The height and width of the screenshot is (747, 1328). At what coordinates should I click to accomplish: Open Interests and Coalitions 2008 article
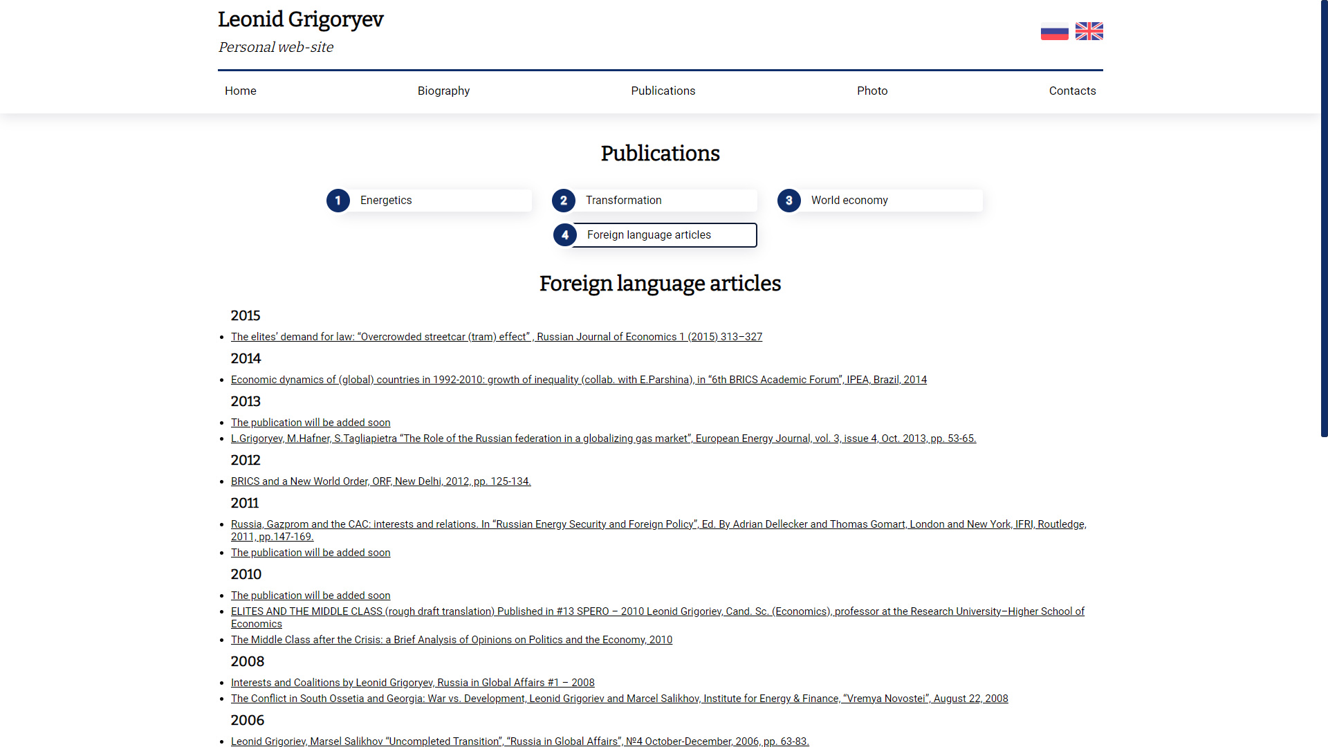click(413, 683)
